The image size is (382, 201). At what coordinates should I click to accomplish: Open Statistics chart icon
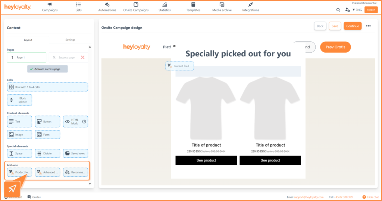(165, 4)
